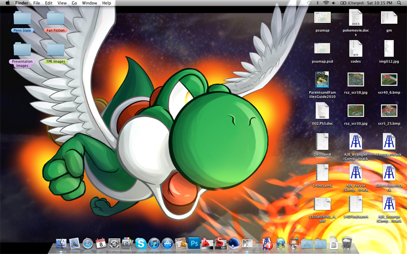Open the SBX Sketchbook Designer icon in Dock
This screenshot has width=407, height=254.
pyautogui.click(x=220, y=243)
